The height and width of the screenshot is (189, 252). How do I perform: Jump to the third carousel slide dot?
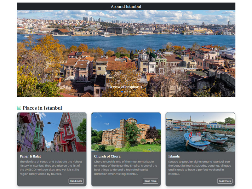tap(127, 92)
